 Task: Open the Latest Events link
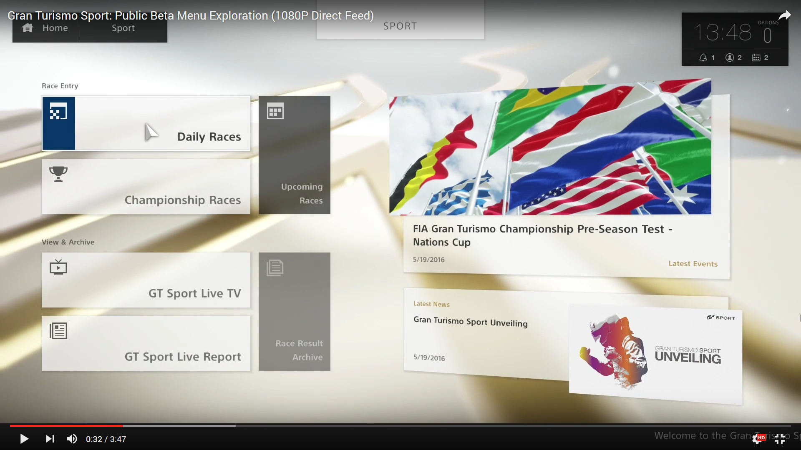[x=693, y=264]
